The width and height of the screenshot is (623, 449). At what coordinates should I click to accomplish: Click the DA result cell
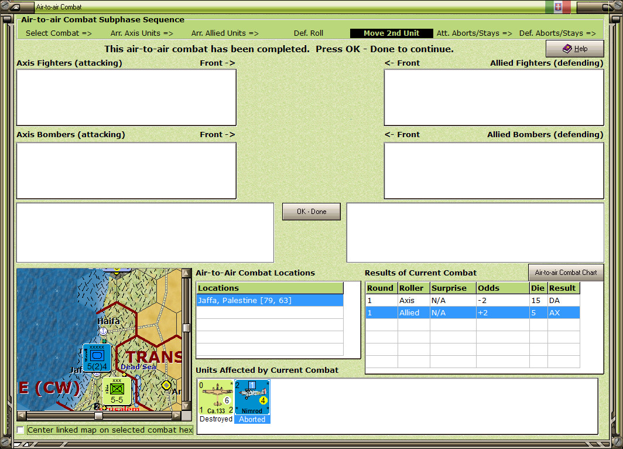pos(563,300)
